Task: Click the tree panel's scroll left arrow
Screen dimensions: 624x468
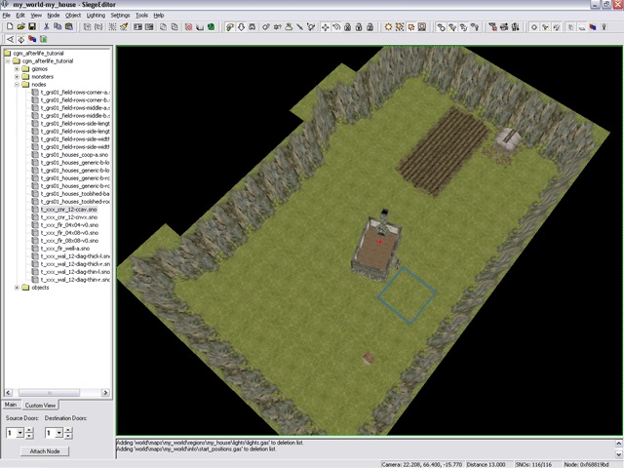Action: (9, 393)
